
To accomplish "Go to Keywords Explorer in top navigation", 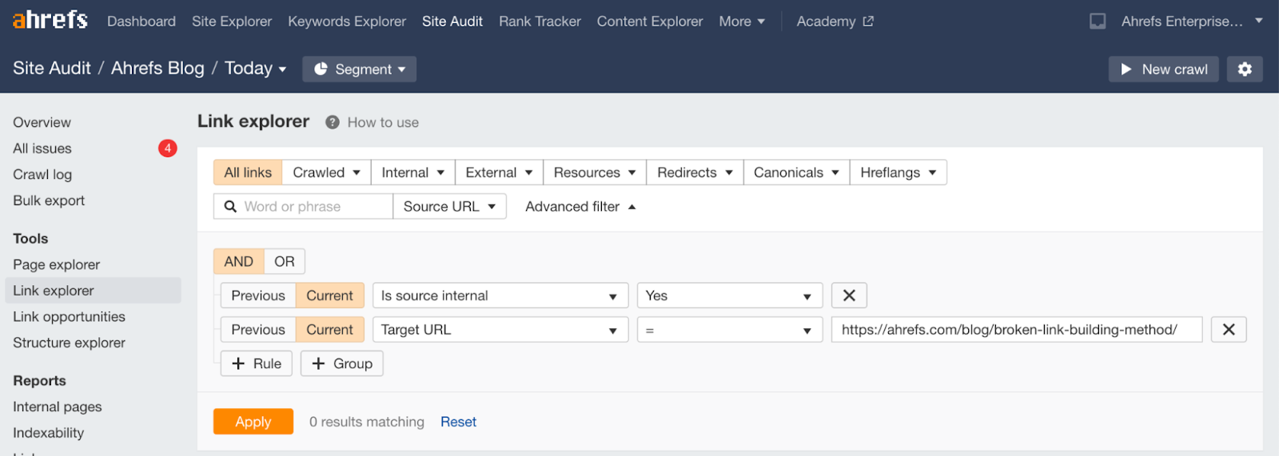I will (347, 22).
